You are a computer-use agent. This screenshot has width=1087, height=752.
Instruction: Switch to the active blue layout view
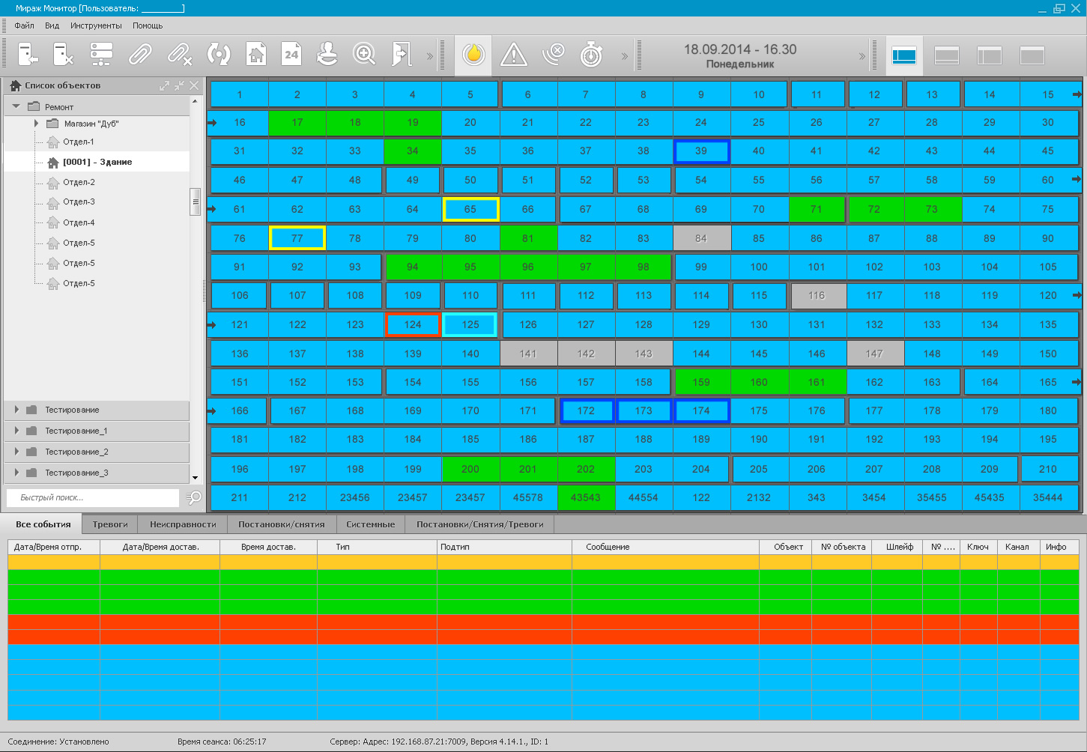coord(904,55)
